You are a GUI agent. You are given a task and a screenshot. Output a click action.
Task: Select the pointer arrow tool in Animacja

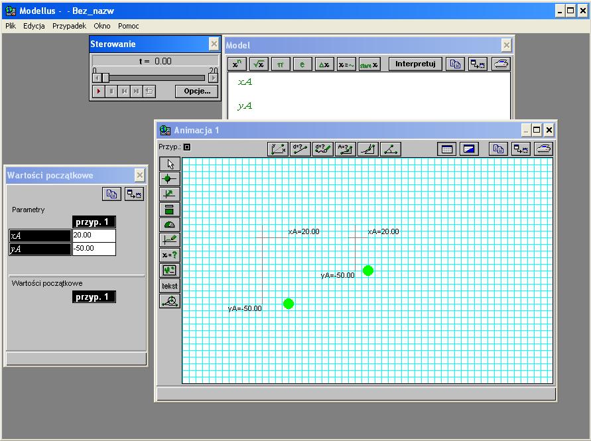pyautogui.click(x=170, y=164)
